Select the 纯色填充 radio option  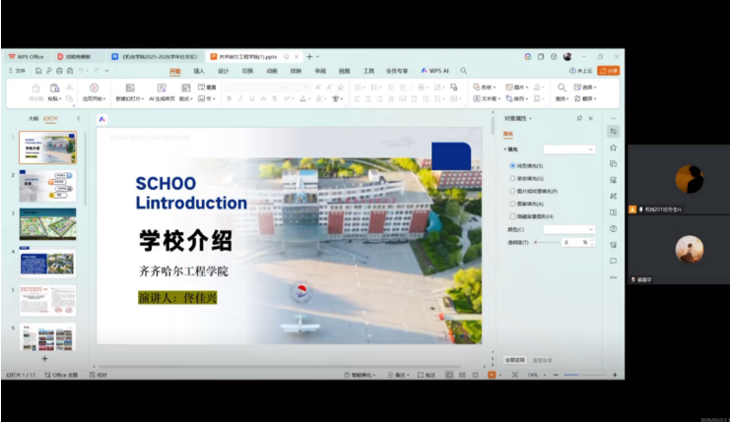513,165
